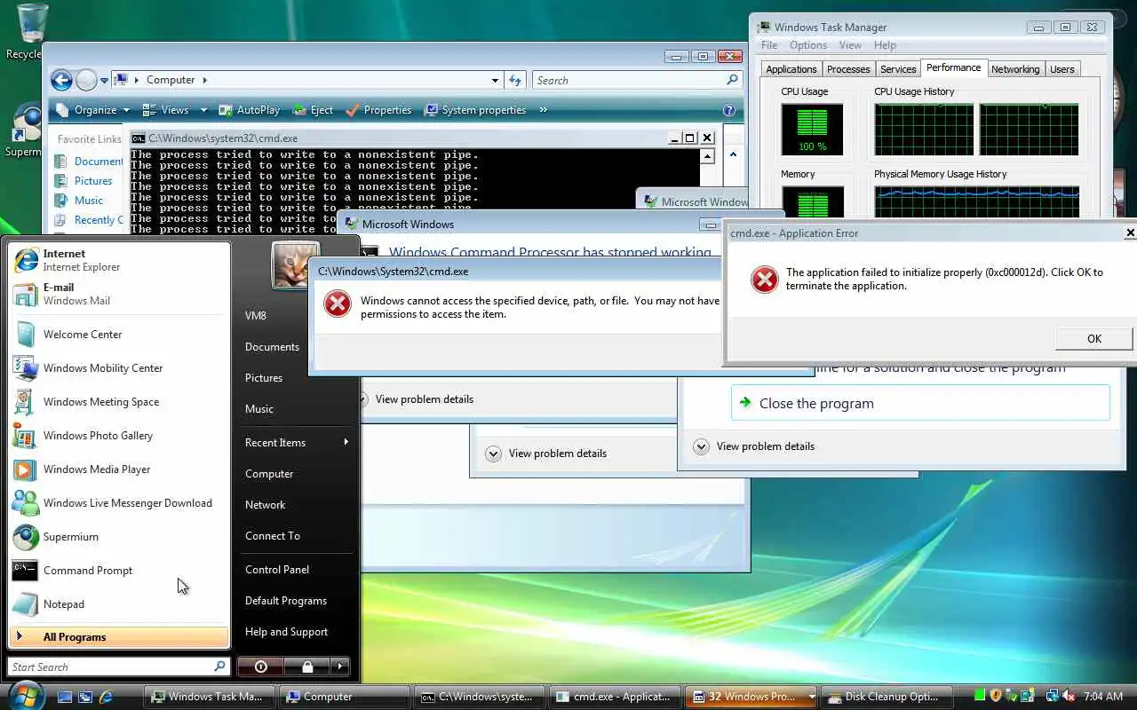
Task: Open Help and Support from the Start menu
Action: pos(286,632)
